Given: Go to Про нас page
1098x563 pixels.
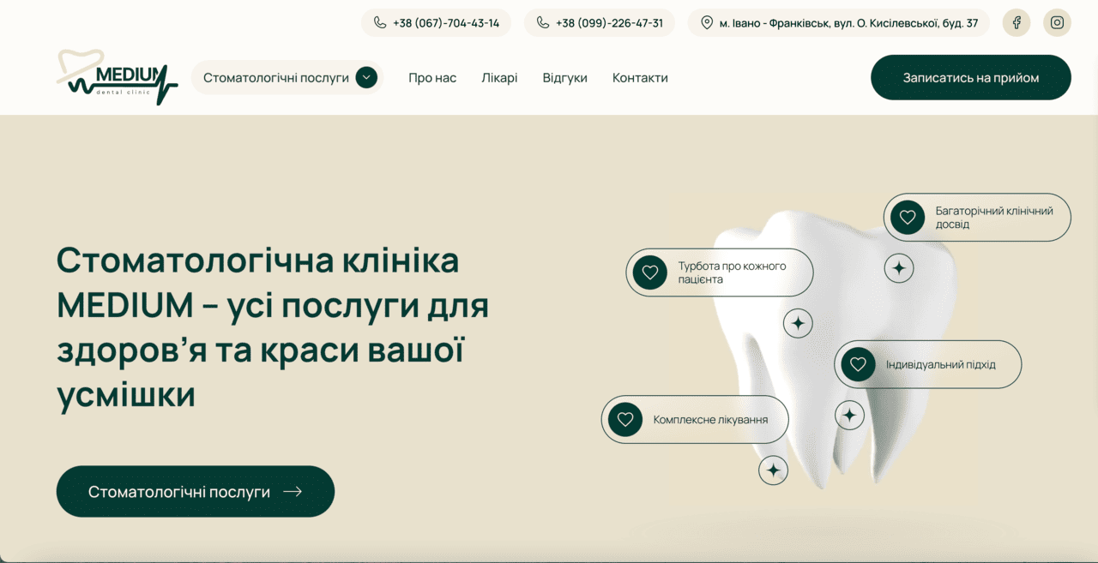Looking at the screenshot, I should (432, 78).
